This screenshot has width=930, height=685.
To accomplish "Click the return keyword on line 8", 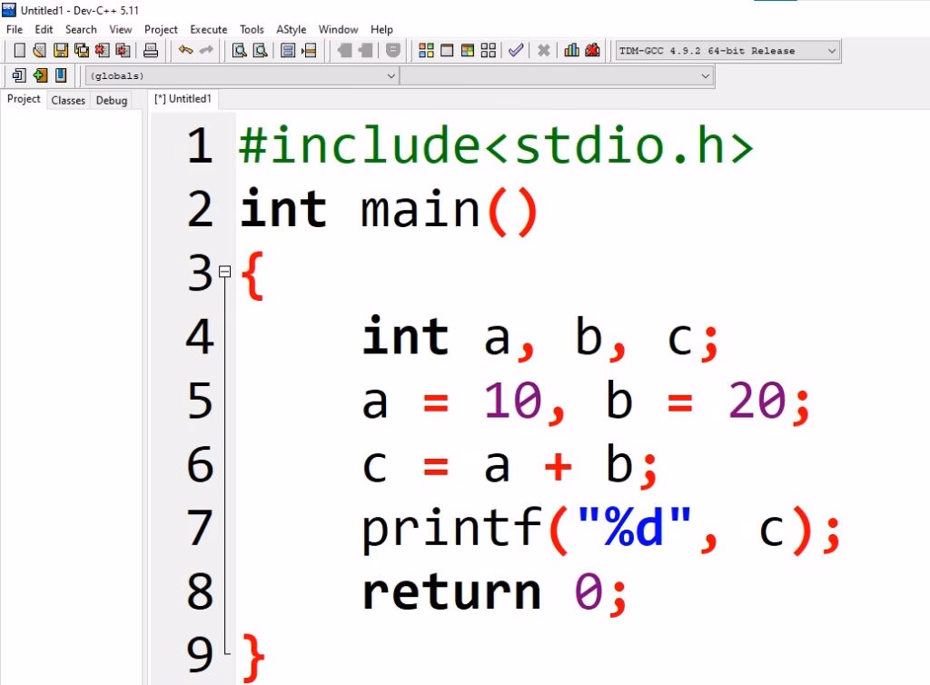I will point(452,592).
